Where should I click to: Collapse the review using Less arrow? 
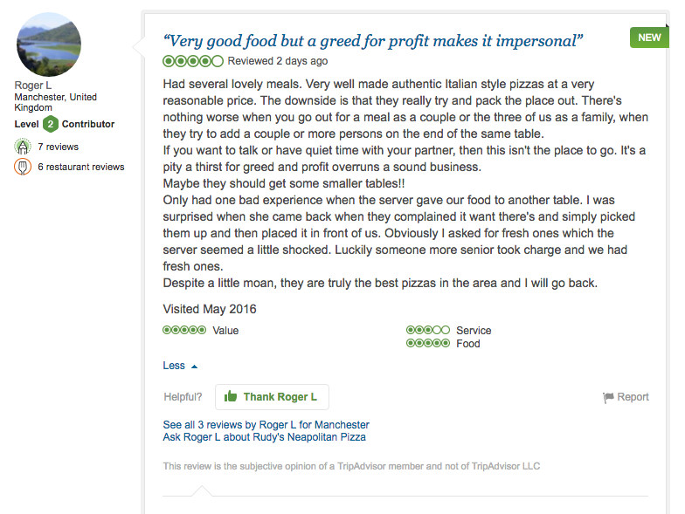point(194,367)
